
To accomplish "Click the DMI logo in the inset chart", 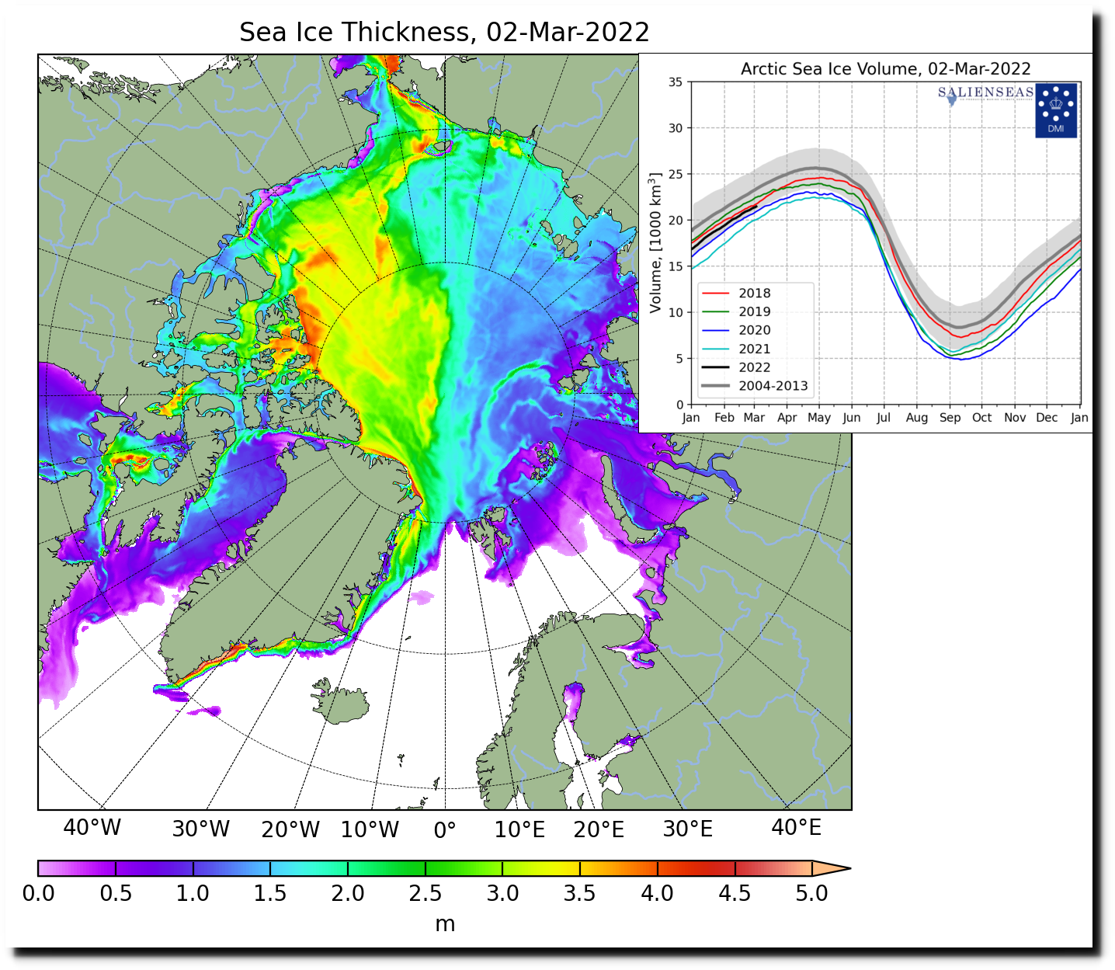I will click(1056, 110).
